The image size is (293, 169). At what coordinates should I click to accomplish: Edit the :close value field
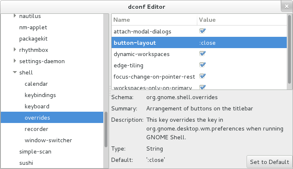tap(241, 43)
